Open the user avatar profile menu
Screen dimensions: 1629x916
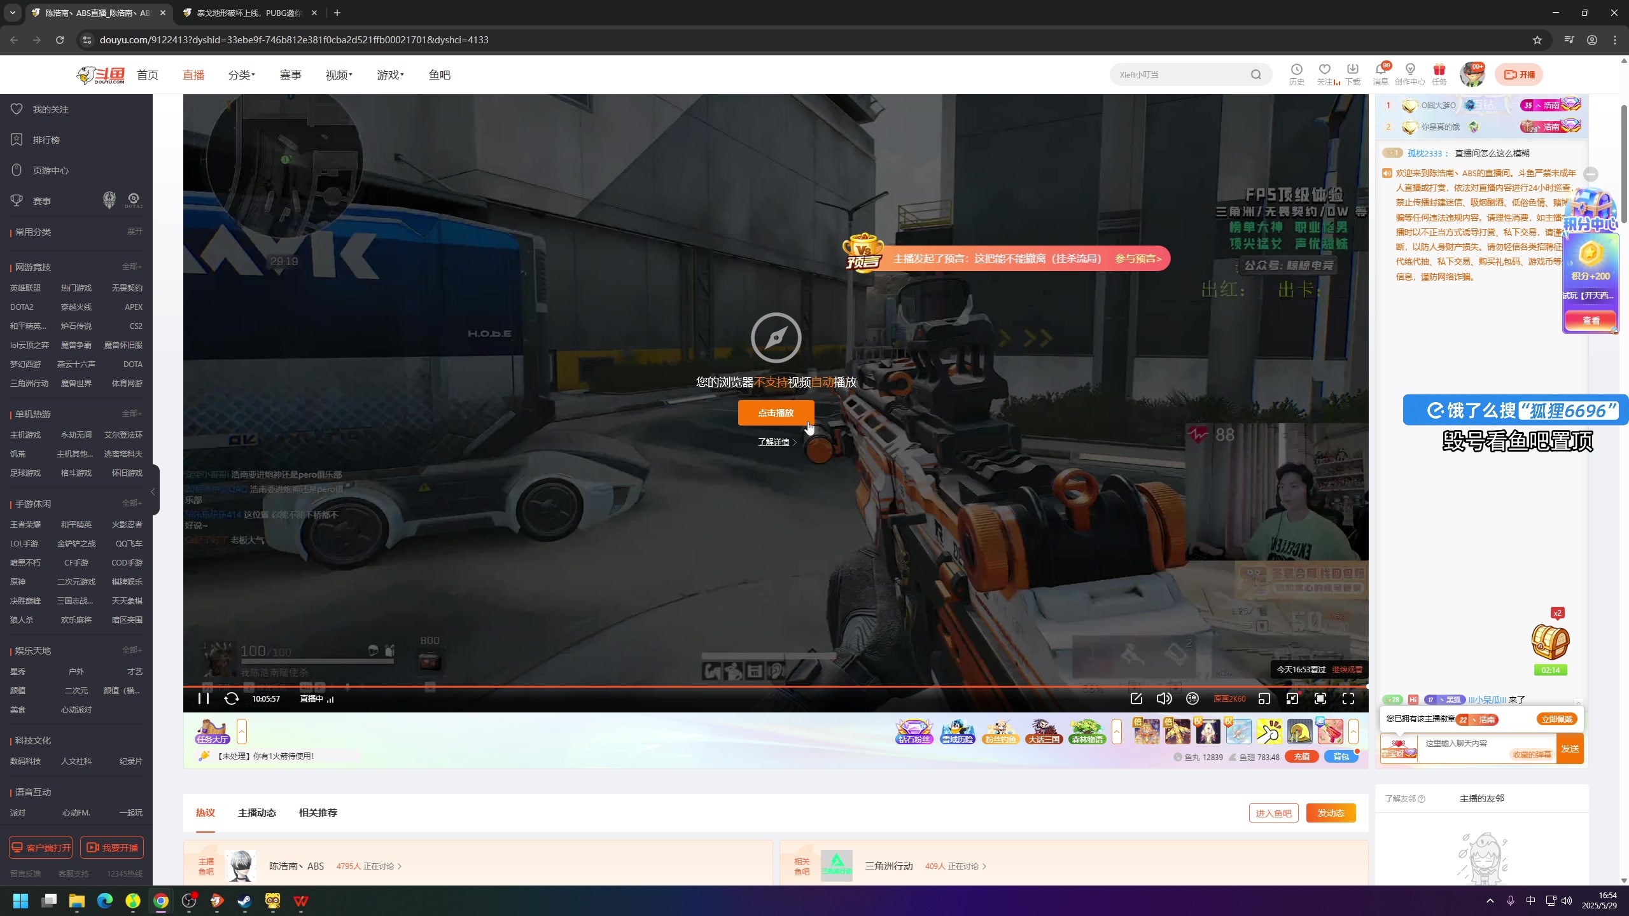1472,75
